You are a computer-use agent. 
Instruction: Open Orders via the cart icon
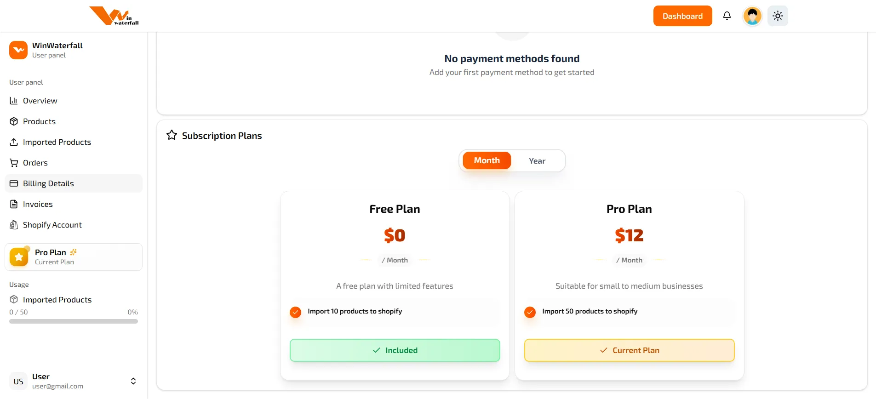pos(14,163)
